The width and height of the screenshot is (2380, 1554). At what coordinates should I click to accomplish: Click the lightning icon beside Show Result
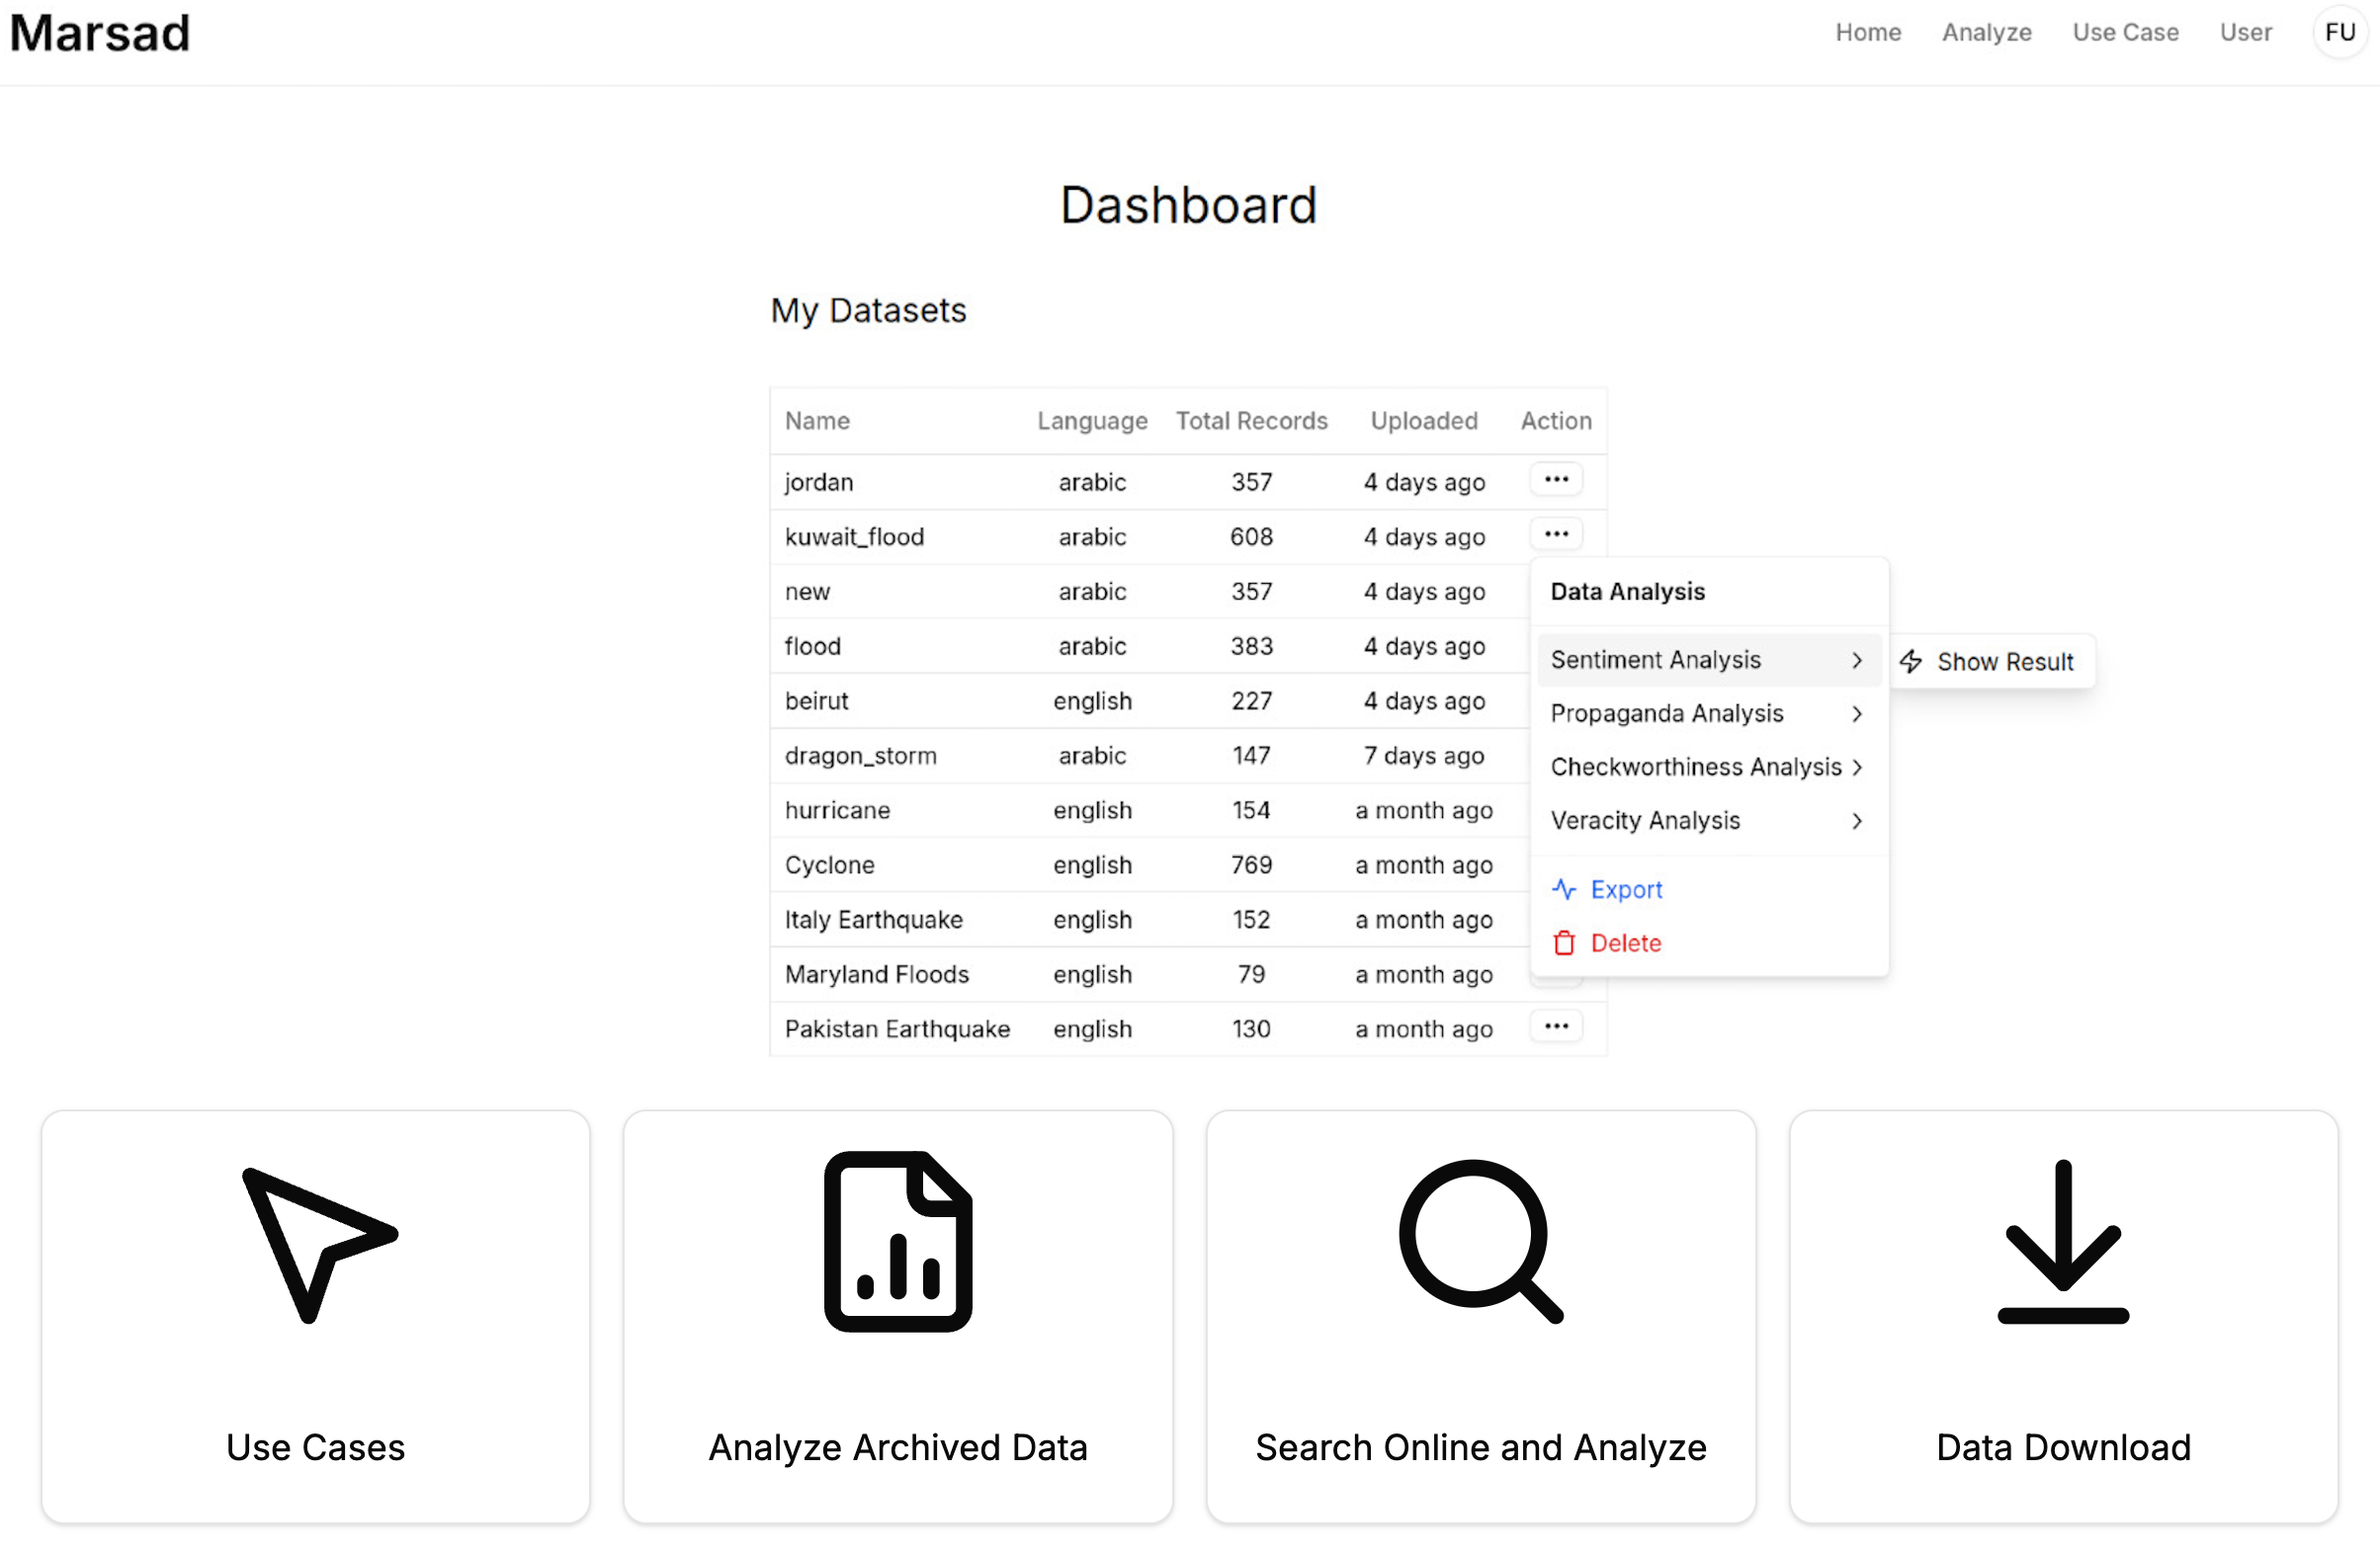point(1911,662)
